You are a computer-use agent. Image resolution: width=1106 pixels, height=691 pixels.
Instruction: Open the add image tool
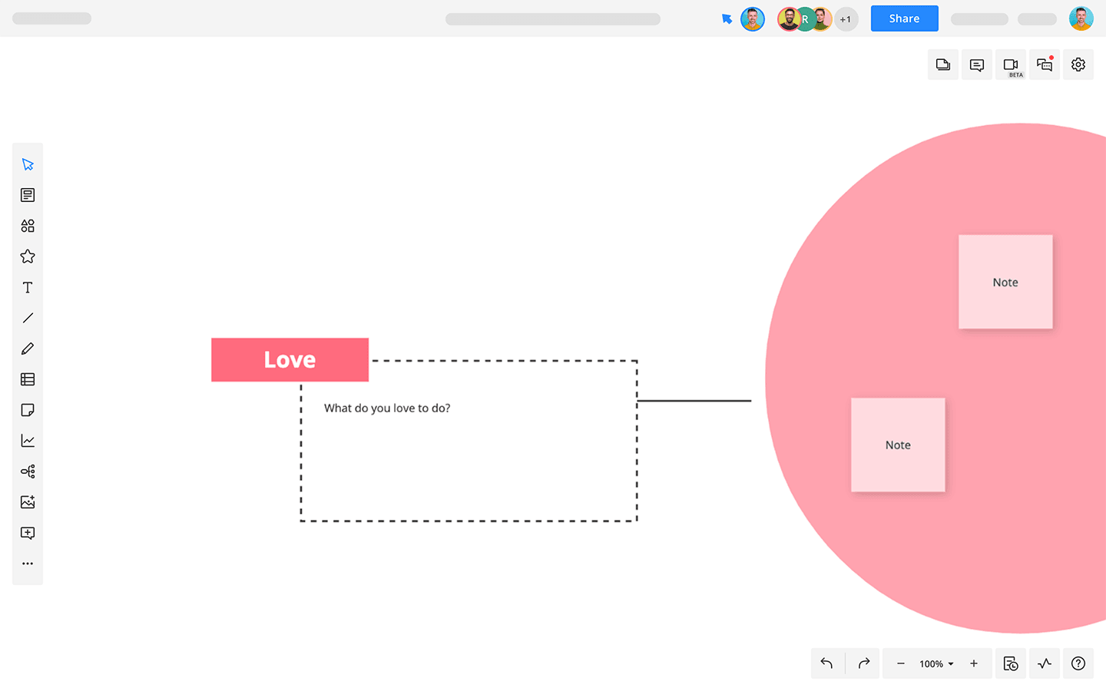[28, 502]
